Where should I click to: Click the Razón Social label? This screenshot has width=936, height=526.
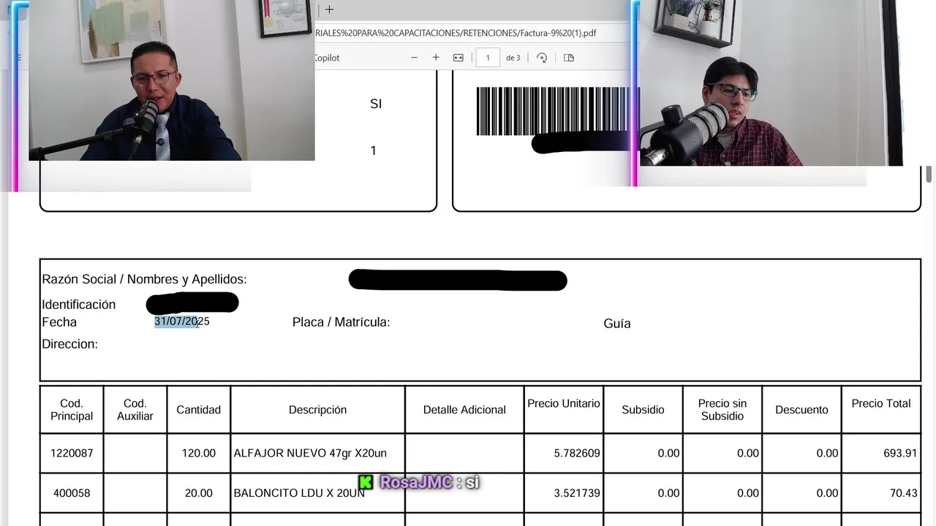pos(144,279)
